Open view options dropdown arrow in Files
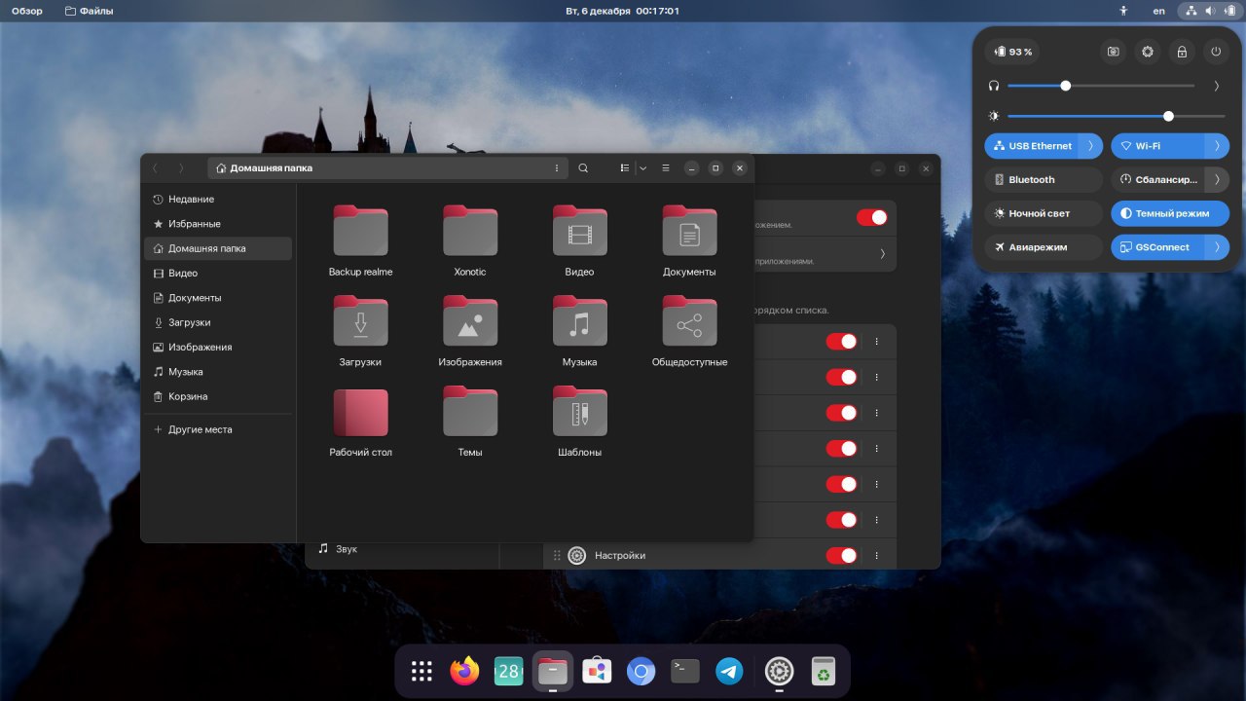The height and width of the screenshot is (701, 1246). click(643, 168)
